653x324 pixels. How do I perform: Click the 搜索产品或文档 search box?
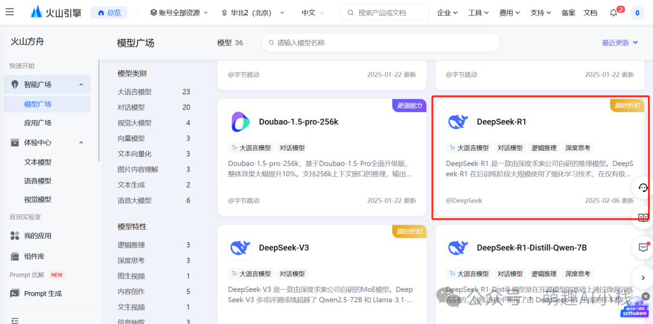(385, 13)
